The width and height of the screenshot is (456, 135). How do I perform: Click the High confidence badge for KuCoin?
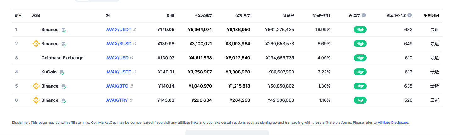pos(360,72)
